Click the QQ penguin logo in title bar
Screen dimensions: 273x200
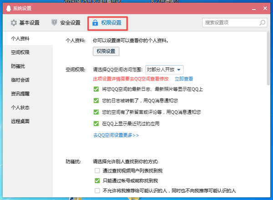[8, 8]
